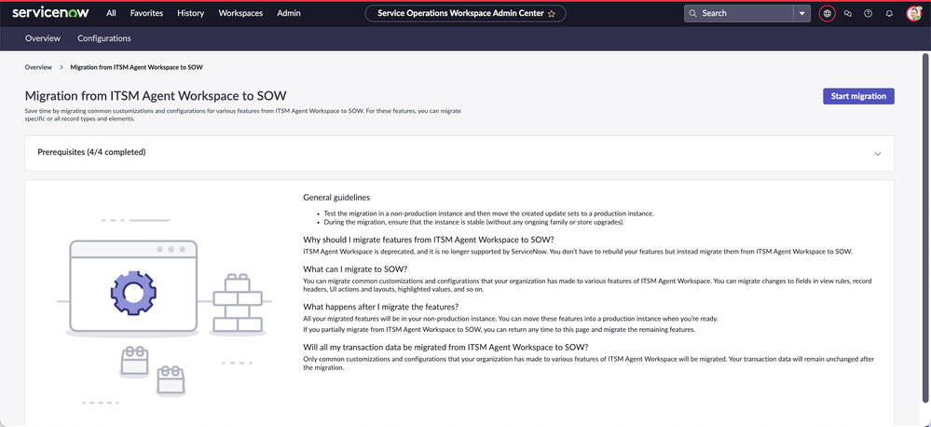Open the Workspaces menu
This screenshot has height=427, width=931.
pyautogui.click(x=240, y=13)
